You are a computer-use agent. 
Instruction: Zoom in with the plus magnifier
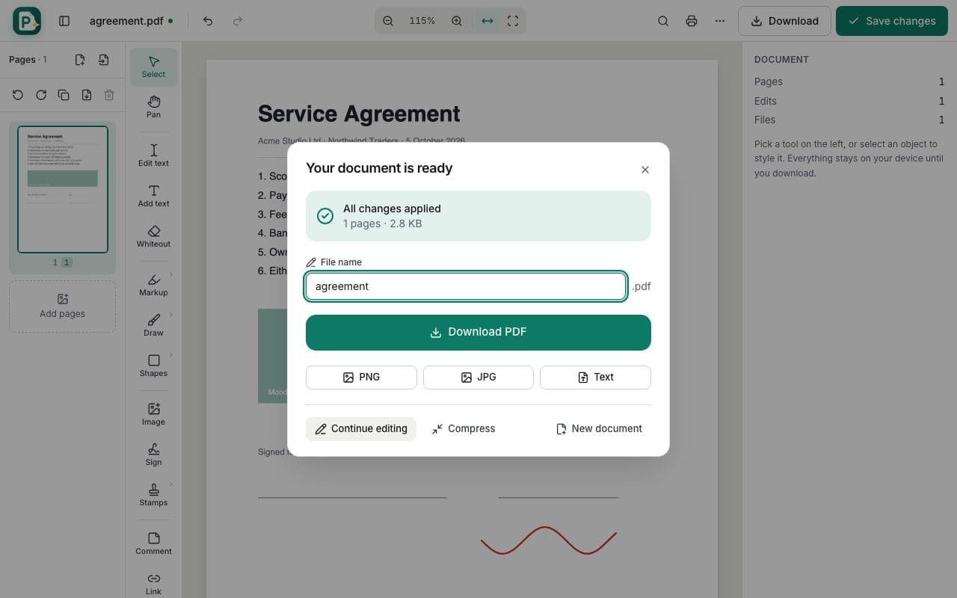click(457, 21)
